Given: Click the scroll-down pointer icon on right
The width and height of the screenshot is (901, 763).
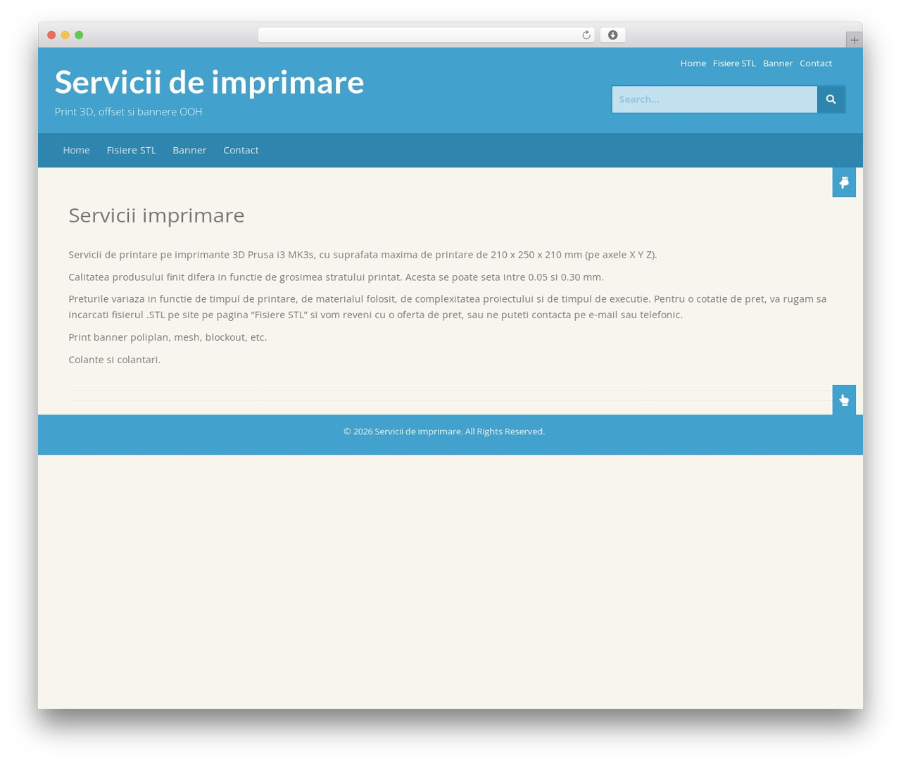Looking at the screenshot, I should [844, 182].
